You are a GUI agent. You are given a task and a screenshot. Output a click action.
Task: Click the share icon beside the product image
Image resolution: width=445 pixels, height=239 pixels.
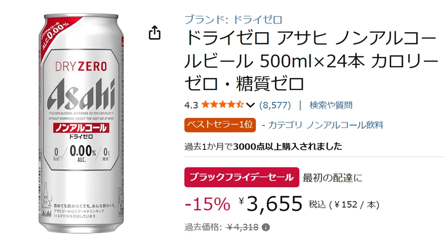(155, 33)
